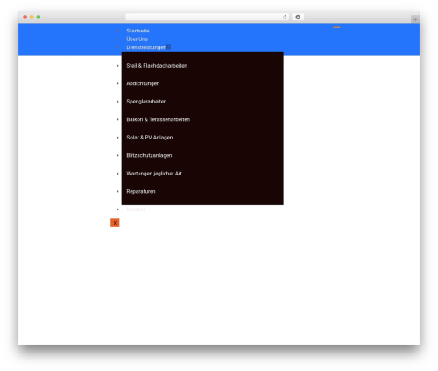Click the browser address bar
The height and width of the screenshot is (371, 438).
click(x=208, y=18)
